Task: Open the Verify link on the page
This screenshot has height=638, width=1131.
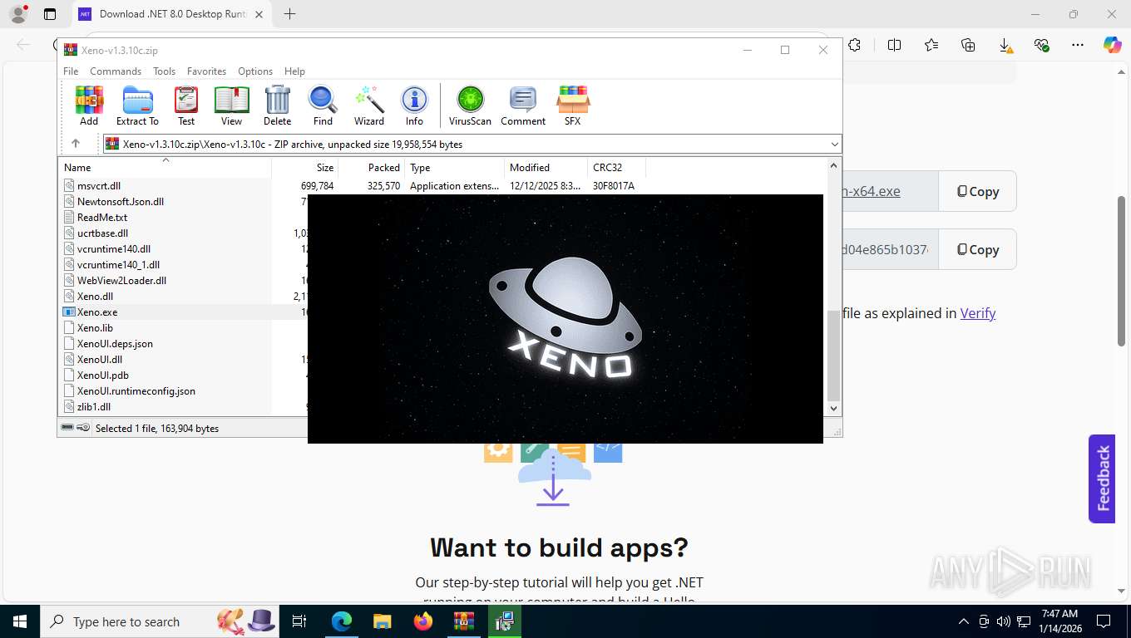Action: click(x=978, y=313)
